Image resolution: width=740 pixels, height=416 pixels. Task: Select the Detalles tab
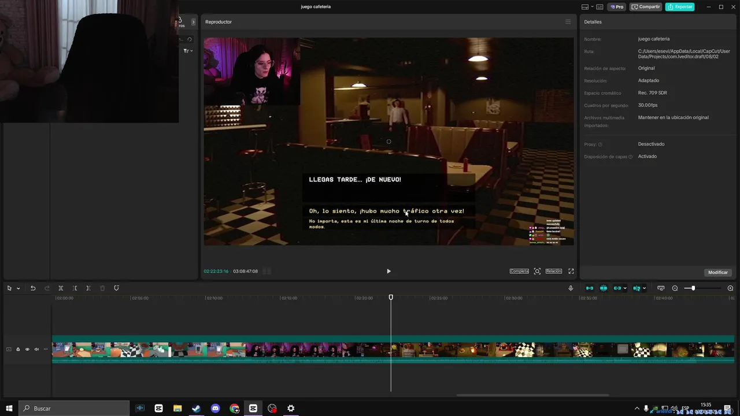pos(593,22)
